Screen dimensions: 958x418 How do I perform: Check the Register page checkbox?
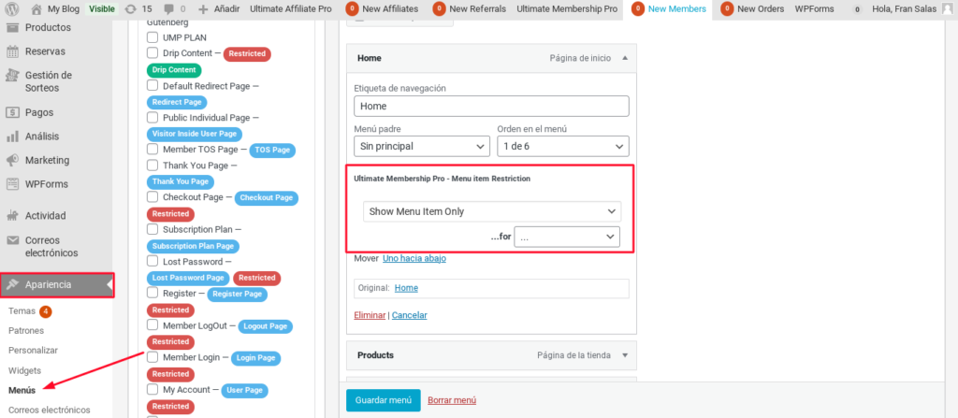(x=152, y=294)
